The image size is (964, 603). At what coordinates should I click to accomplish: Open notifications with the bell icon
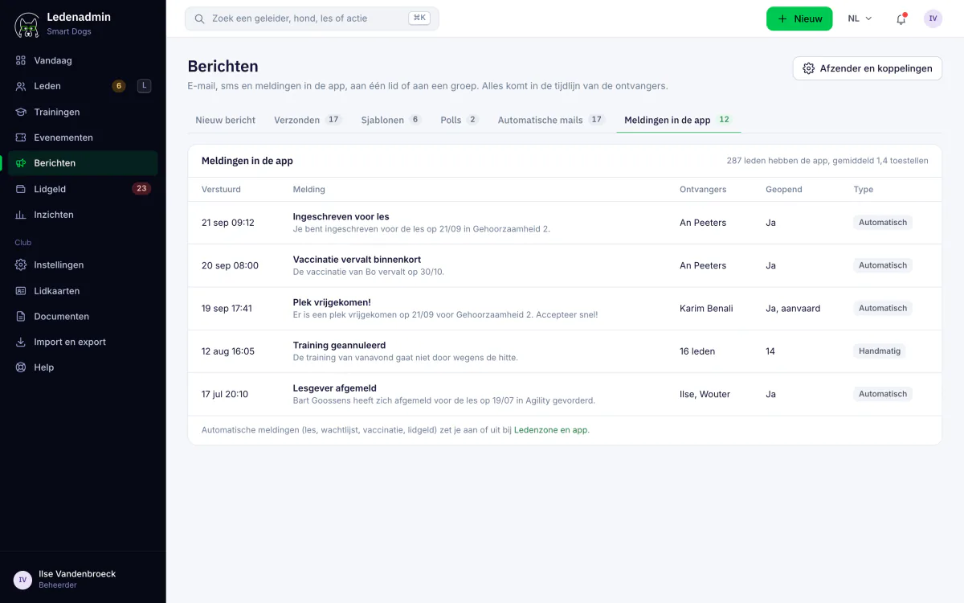pyautogui.click(x=901, y=18)
